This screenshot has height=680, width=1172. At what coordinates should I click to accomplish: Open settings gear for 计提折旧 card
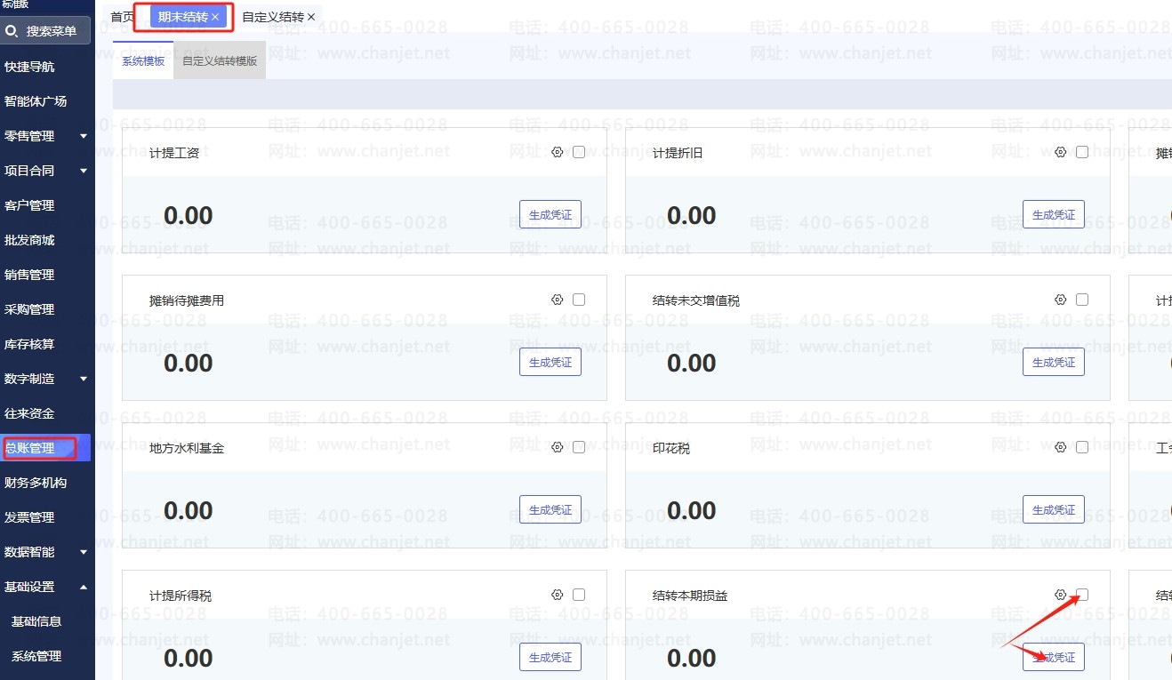click(x=1060, y=152)
